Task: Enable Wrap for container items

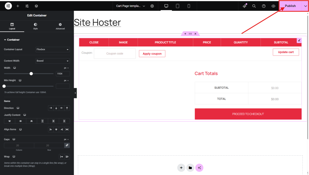Action: coord(67,157)
